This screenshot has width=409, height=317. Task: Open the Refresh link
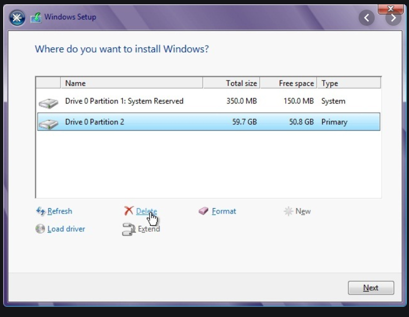tap(60, 211)
